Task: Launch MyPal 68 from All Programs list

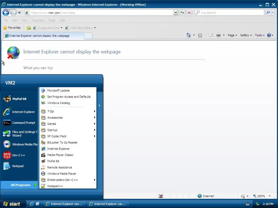Action: click(x=68, y=161)
